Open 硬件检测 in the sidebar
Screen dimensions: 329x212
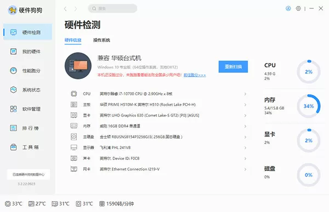pyautogui.click(x=27, y=32)
